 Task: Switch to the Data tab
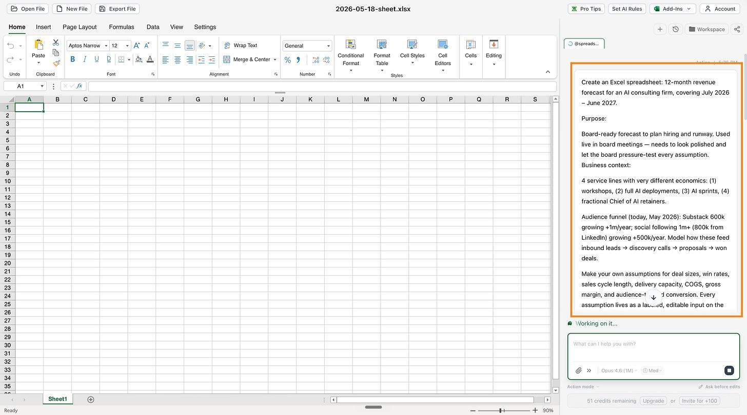click(x=153, y=27)
